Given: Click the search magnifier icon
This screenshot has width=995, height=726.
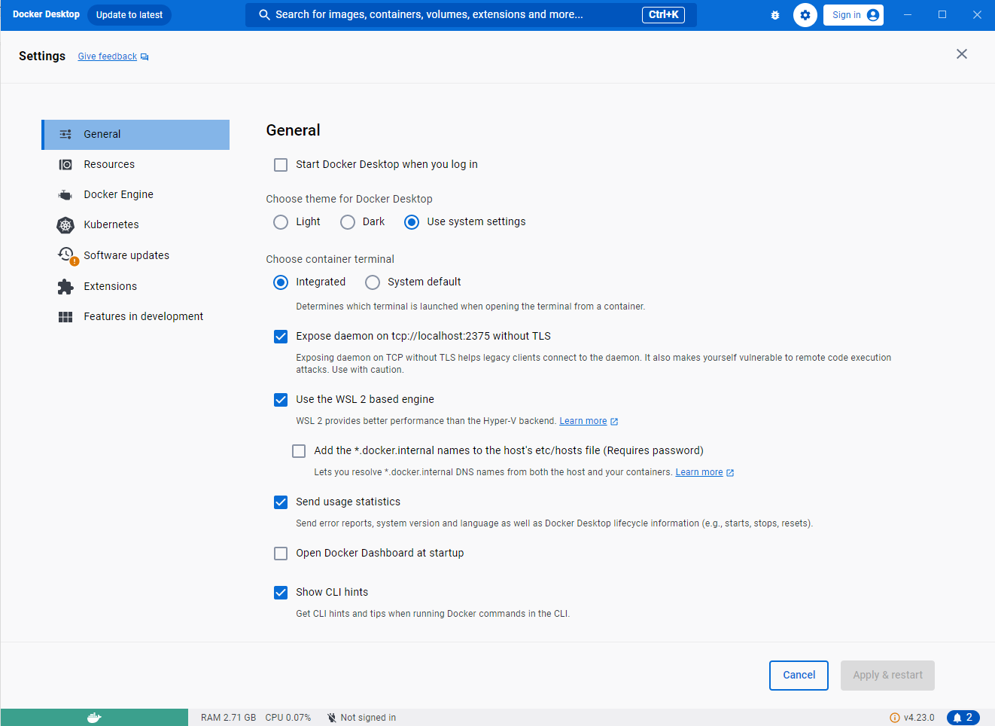Looking at the screenshot, I should tap(264, 15).
